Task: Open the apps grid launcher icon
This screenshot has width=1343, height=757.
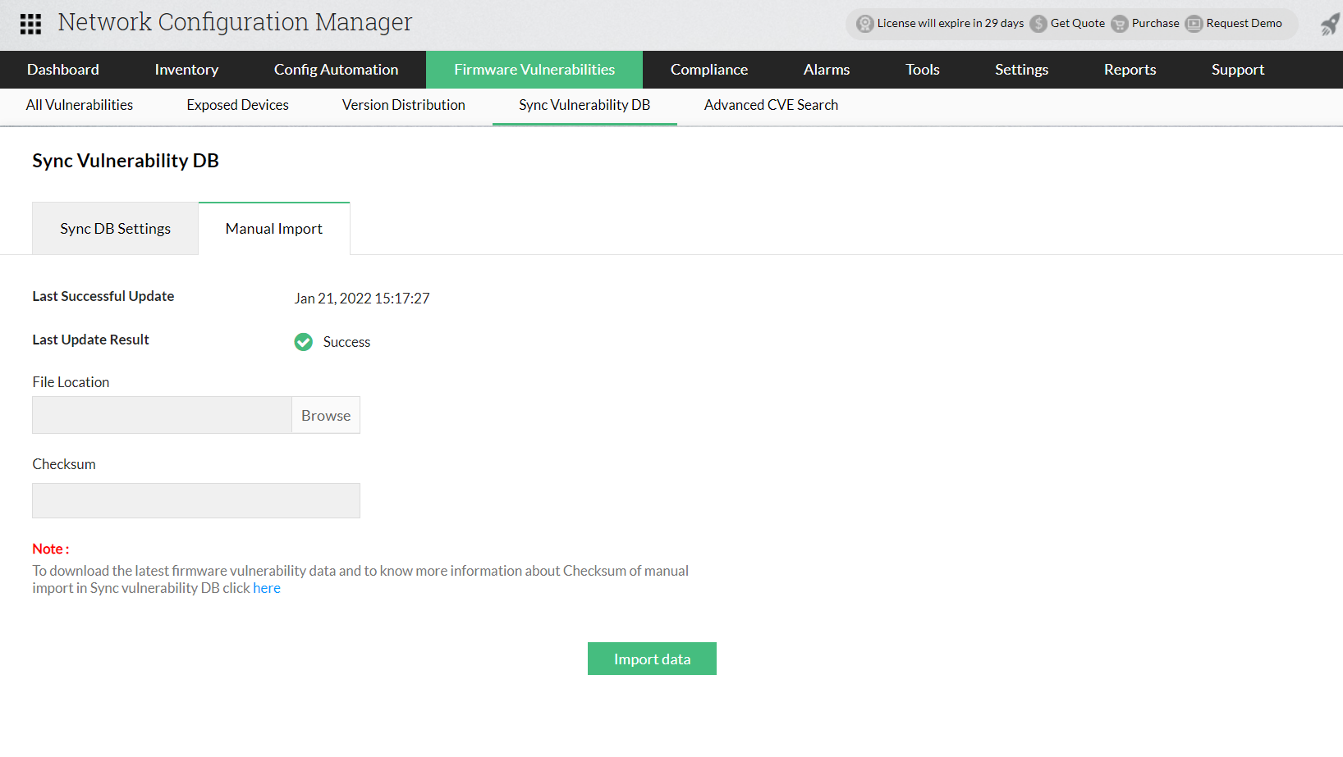Action: (30, 23)
